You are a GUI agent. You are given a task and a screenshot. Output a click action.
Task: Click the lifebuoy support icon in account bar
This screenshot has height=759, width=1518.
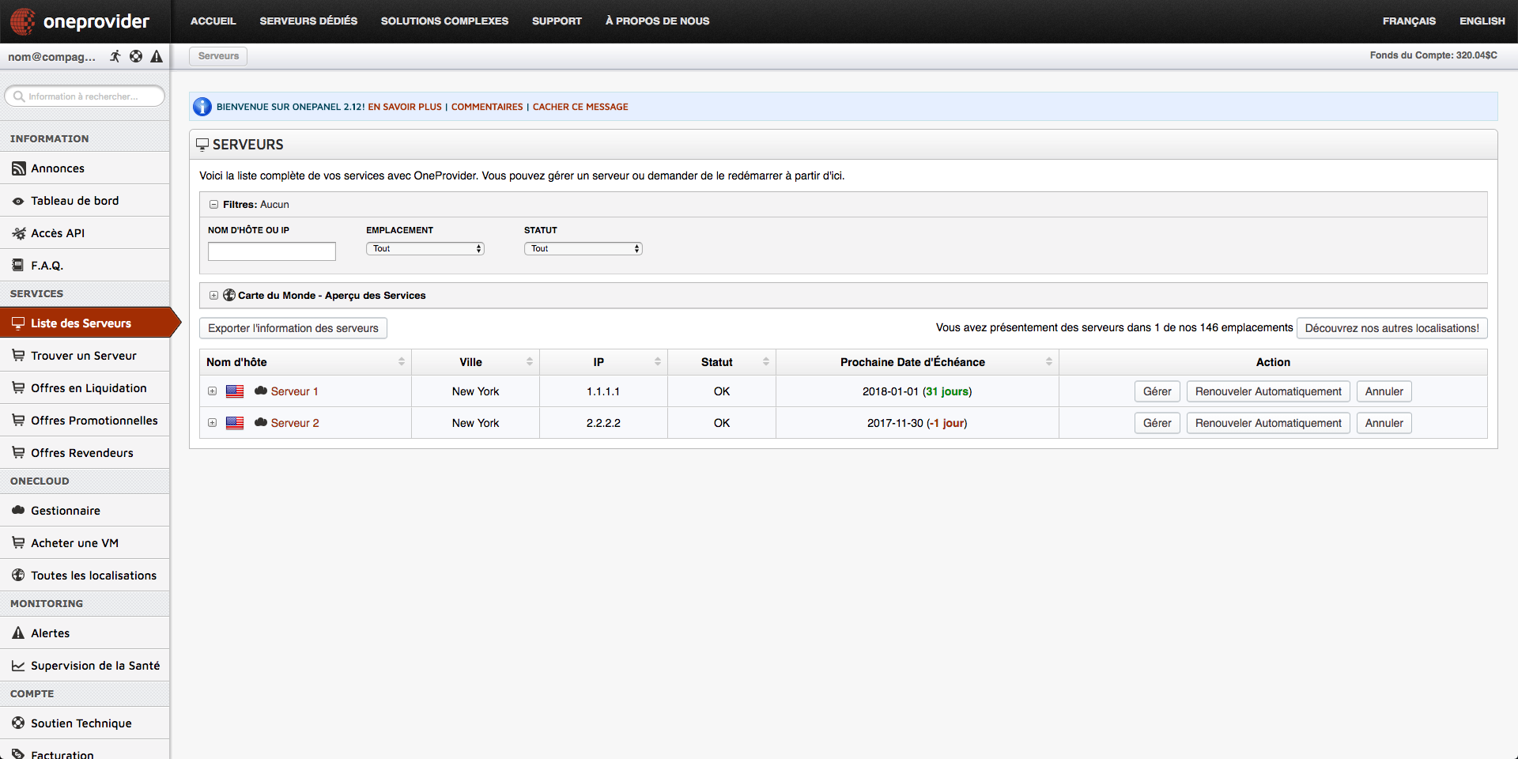pos(136,56)
